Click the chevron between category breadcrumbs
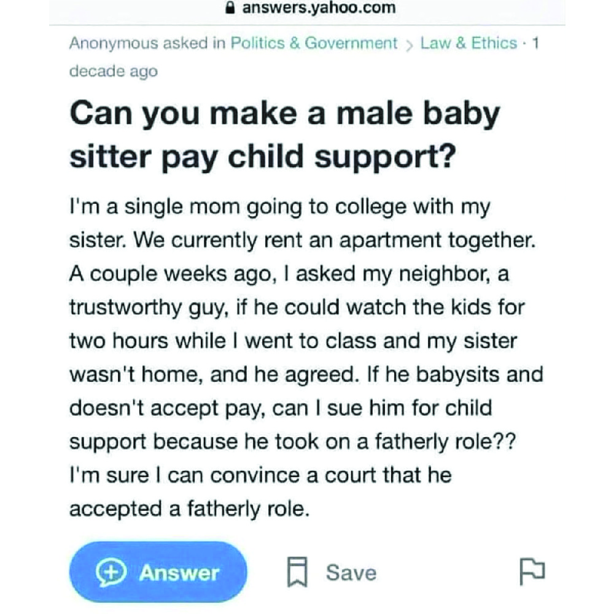The height and width of the screenshot is (614, 614). [x=409, y=44]
